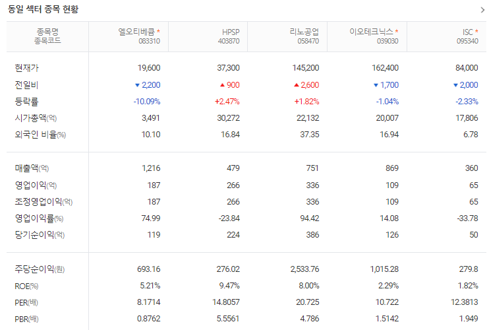
Task: Click the -10.09% change rate
Action: click(x=147, y=102)
